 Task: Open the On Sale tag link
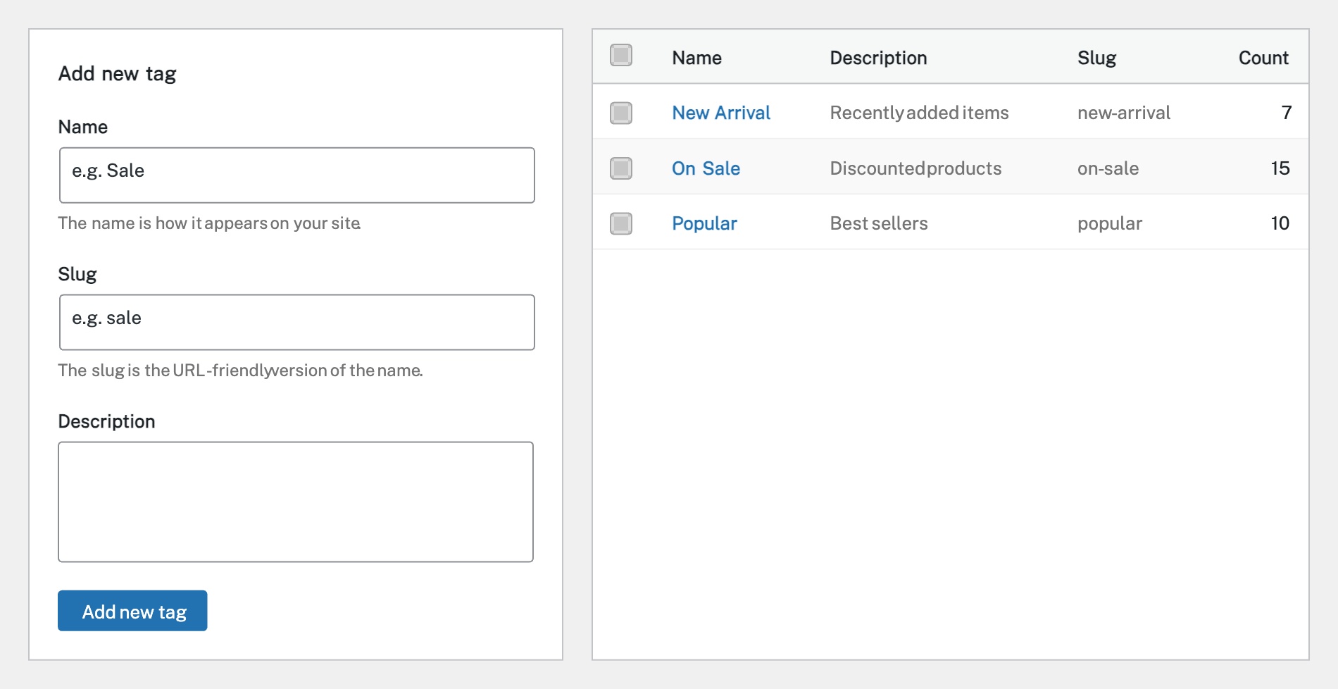(x=706, y=168)
